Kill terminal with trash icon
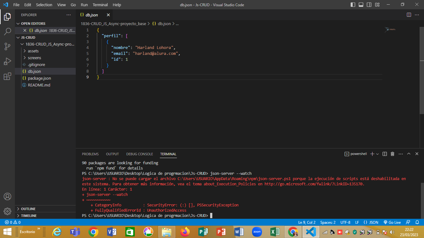 (x=392, y=154)
